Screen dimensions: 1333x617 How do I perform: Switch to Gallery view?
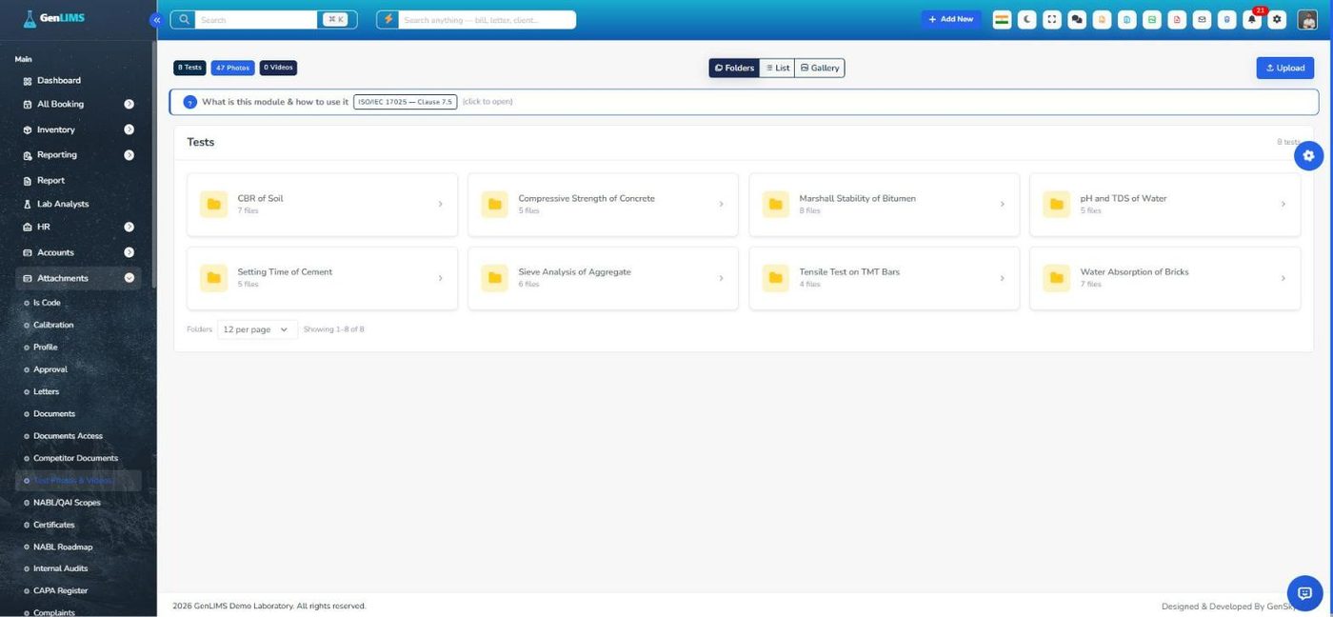(x=820, y=68)
